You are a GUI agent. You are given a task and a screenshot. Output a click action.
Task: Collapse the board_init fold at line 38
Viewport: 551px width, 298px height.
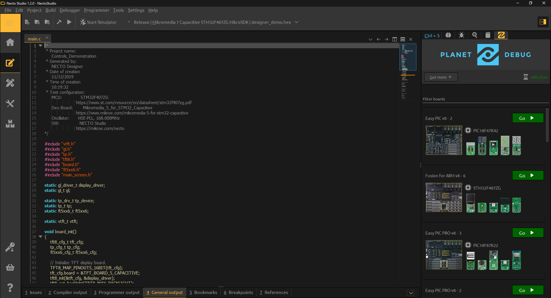[x=40, y=237]
